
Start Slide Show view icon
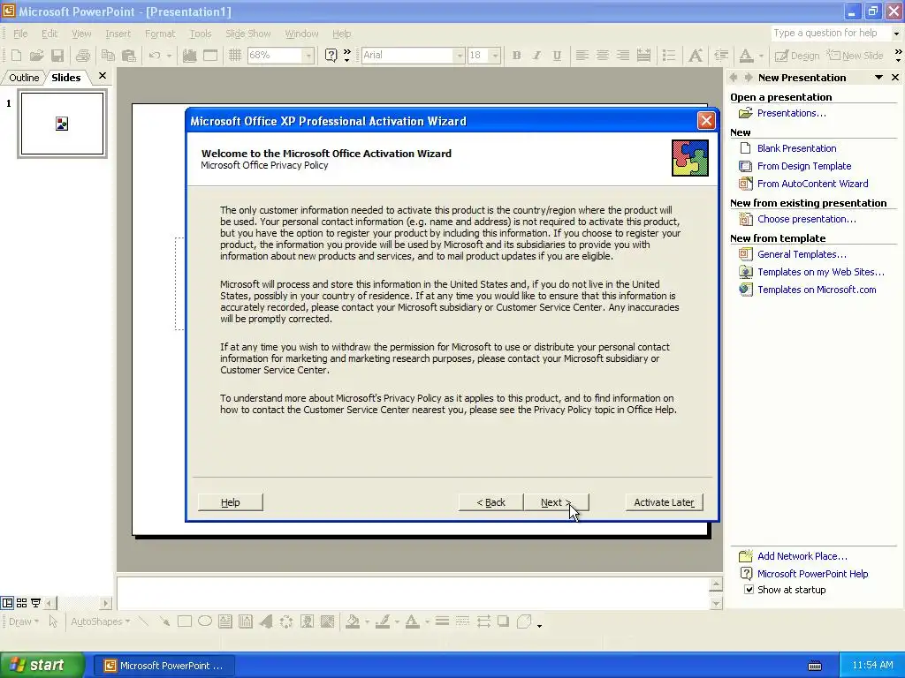pos(35,603)
